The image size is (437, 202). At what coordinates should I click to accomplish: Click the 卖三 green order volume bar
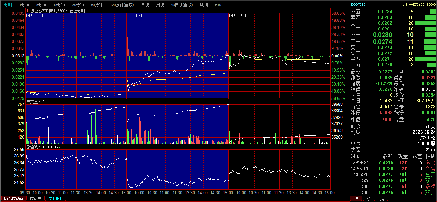pos(425,23)
